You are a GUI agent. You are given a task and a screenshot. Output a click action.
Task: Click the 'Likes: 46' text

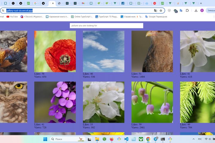(x=88, y=74)
